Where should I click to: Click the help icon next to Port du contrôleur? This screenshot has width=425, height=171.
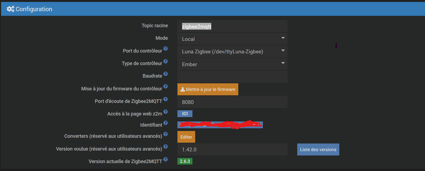pyautogui.click(x=165, y=49)
